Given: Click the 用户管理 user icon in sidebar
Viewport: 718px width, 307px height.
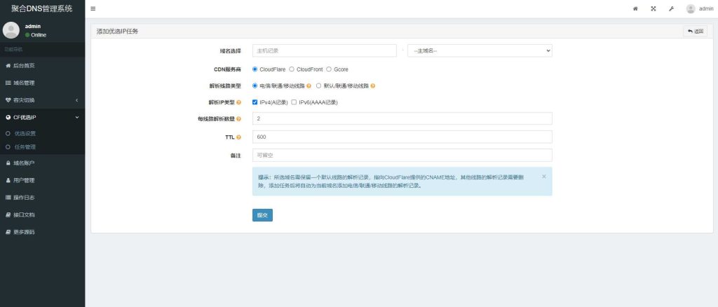Looking at the screenshot, I should pyautogui.click(x=8, y=180).
